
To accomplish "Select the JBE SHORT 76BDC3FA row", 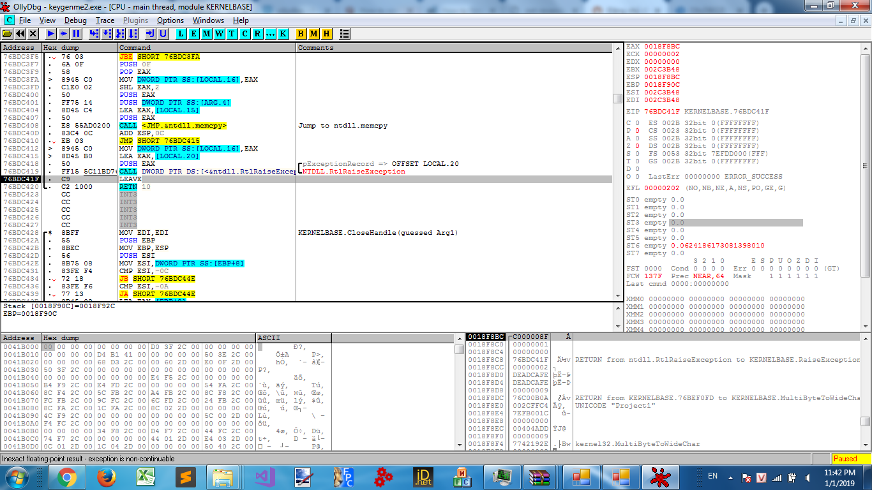I will click(x=306, y=57).
